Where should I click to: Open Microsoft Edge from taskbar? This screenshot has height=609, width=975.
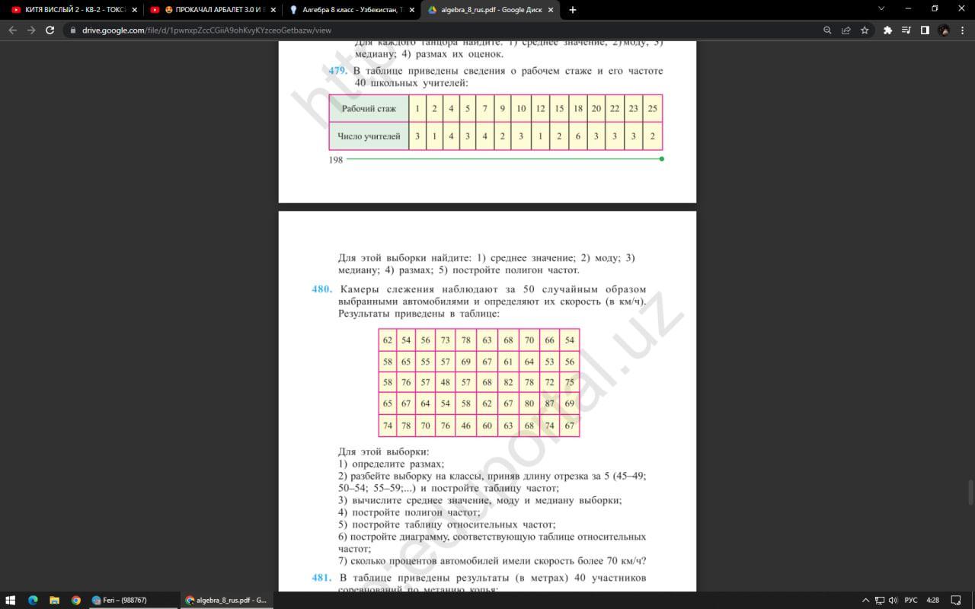[33, 600]
